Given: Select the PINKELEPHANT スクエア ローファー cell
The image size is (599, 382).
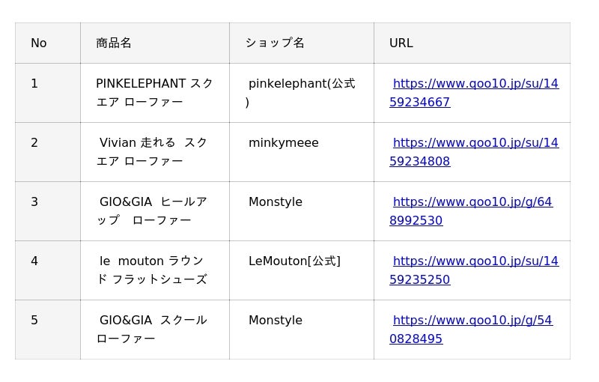Looking at the screenshot, I should tap(154, 93).
